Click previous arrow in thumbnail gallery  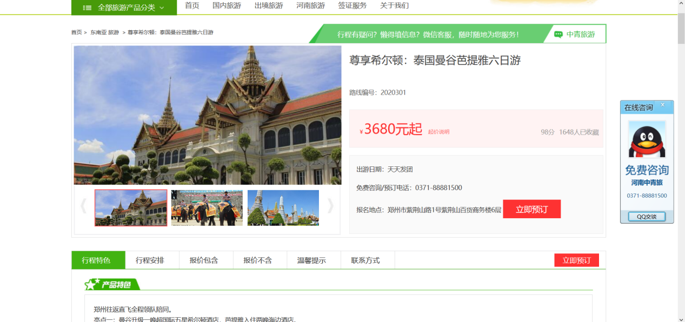(x=83, y=206)
